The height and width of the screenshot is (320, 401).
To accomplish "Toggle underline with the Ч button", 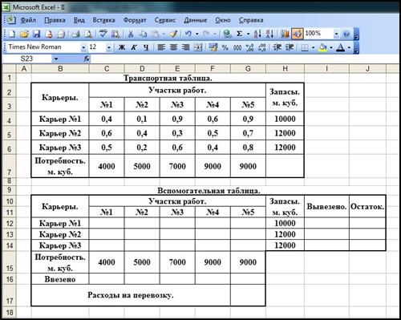I will (x=146, y=47).
